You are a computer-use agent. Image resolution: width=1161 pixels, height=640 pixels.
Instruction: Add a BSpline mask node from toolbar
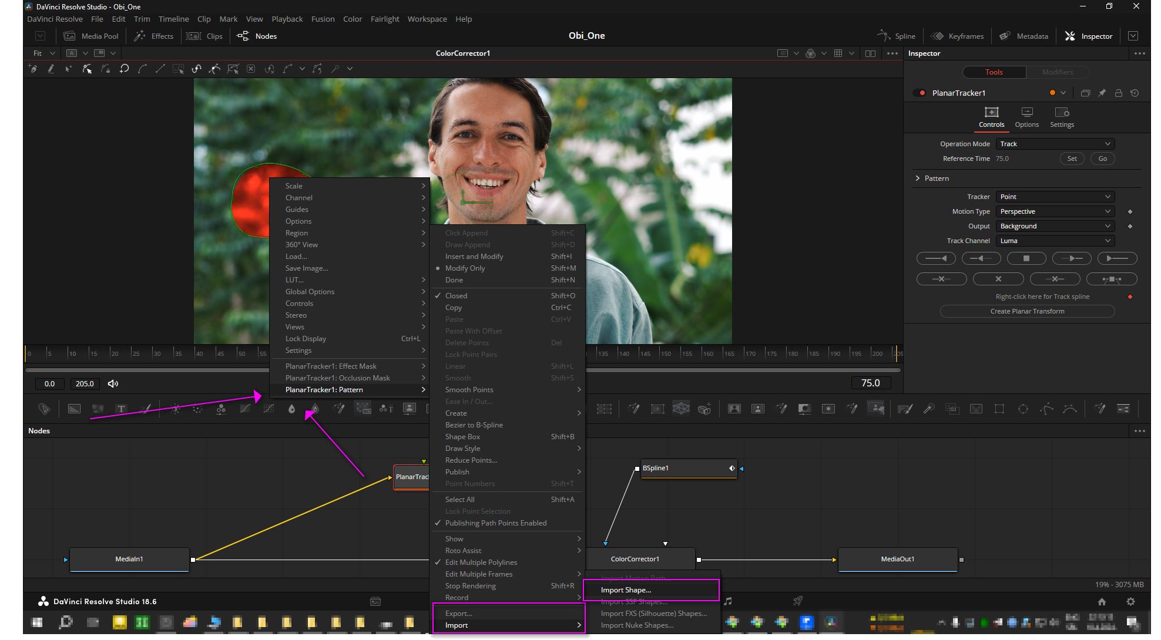[1070, 409]
